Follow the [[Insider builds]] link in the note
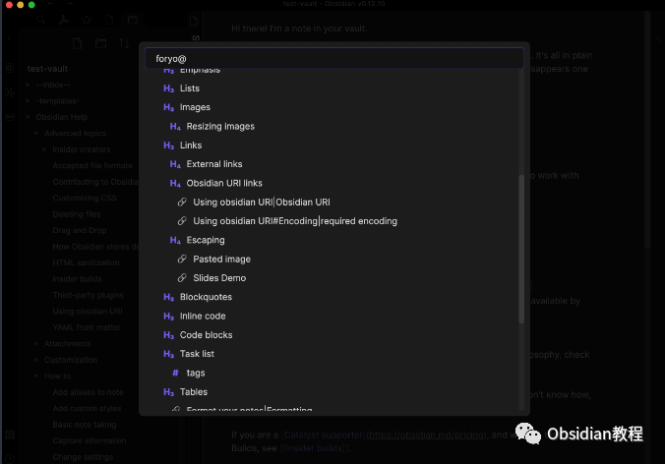The image size is (665, 464). pos(314,448)
